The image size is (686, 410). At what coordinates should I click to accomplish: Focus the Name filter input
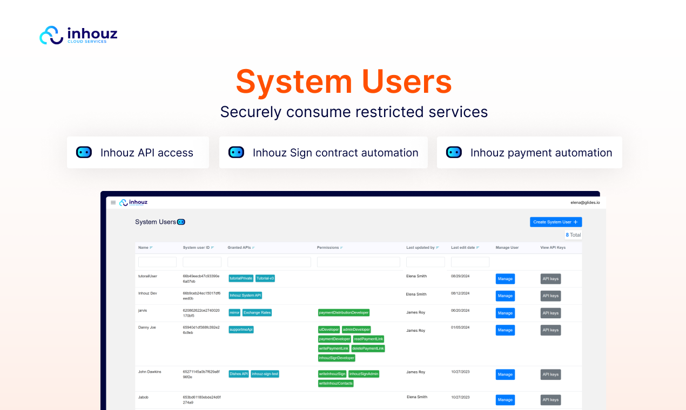157,262
